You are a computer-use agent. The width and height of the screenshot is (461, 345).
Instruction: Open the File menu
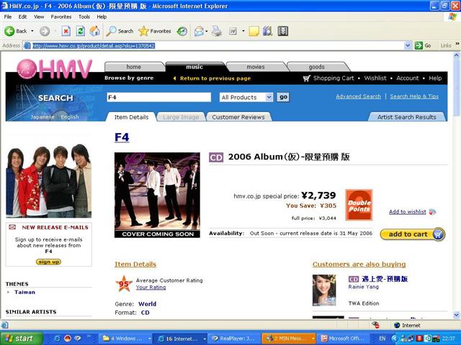[8, 17]
